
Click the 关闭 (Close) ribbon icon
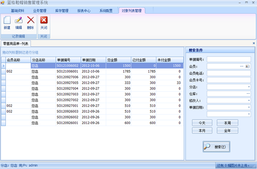click(44, 20)
